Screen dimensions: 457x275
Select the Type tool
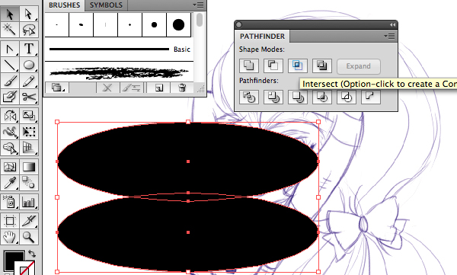(x=29, y=49)
